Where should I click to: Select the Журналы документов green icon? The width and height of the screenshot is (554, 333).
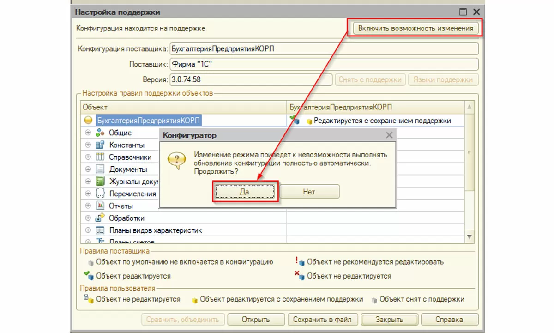100,181
